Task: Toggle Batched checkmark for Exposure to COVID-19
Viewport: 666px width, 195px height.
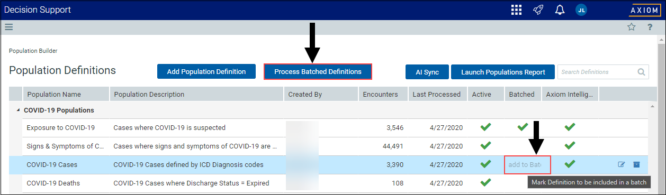Action: coord(523,127)
